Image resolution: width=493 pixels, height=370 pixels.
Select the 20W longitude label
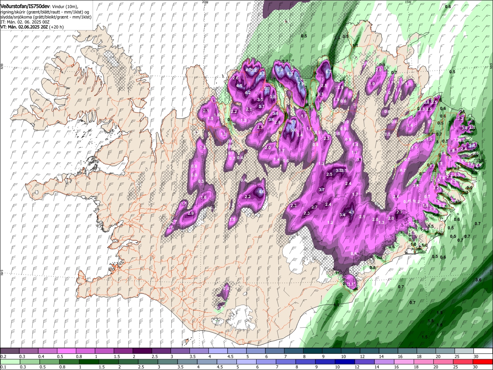coord(205,2)
